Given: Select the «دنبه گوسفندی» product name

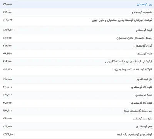Looking at the screenshot, I should coord(144,54).
